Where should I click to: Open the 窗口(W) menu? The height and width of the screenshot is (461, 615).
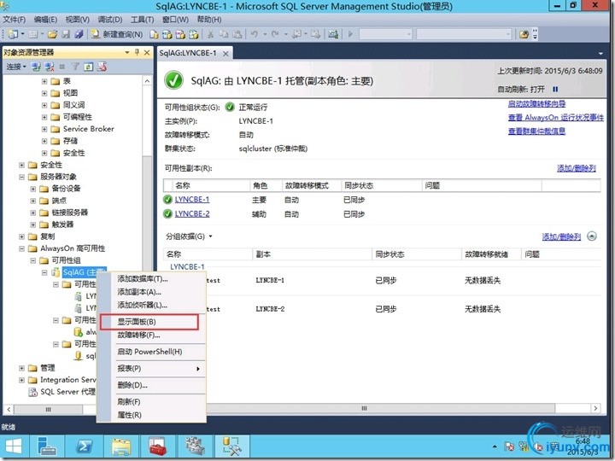(x=175, y=20)
